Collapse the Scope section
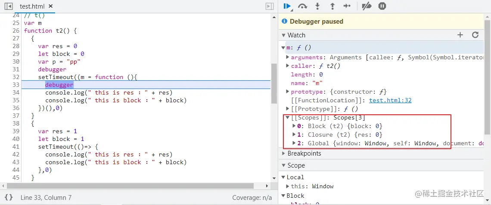491x205 pixels. point(283,165)
